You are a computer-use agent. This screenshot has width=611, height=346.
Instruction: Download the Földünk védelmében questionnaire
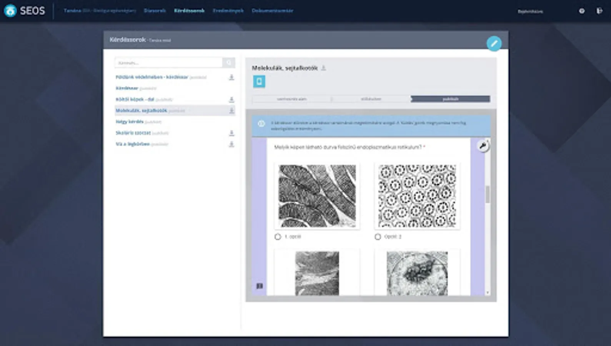coord(231,77)
